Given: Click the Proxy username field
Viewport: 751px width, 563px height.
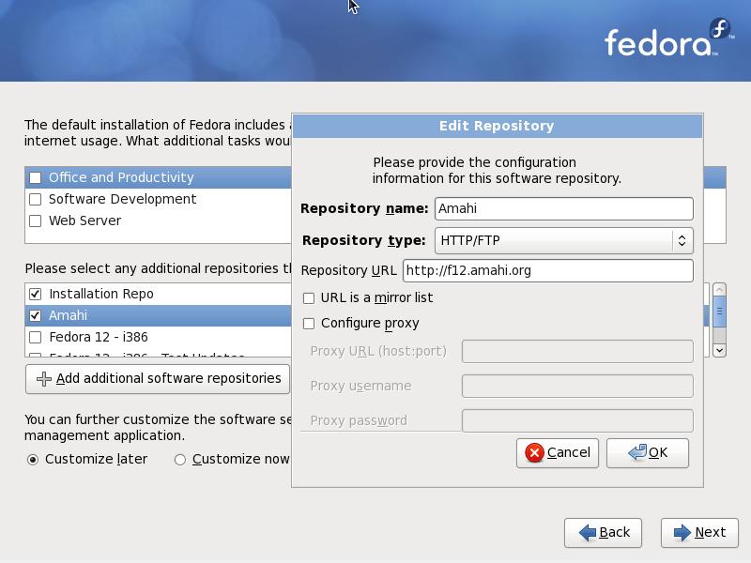Looking at the screenshot, I should point(577,386).
